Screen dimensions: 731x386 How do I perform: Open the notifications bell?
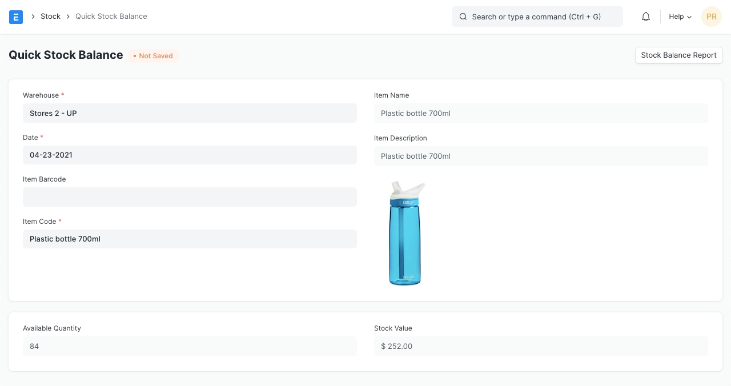click(x=646, y=17)
